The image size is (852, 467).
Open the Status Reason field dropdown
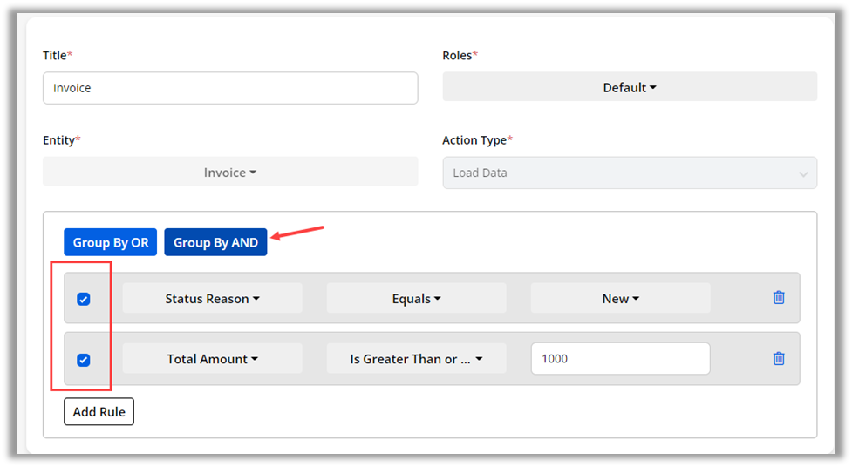coord(213,299)
